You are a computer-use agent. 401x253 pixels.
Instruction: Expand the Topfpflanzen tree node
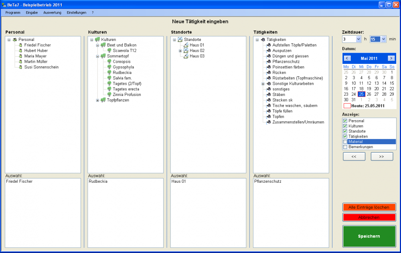[97, 100]
